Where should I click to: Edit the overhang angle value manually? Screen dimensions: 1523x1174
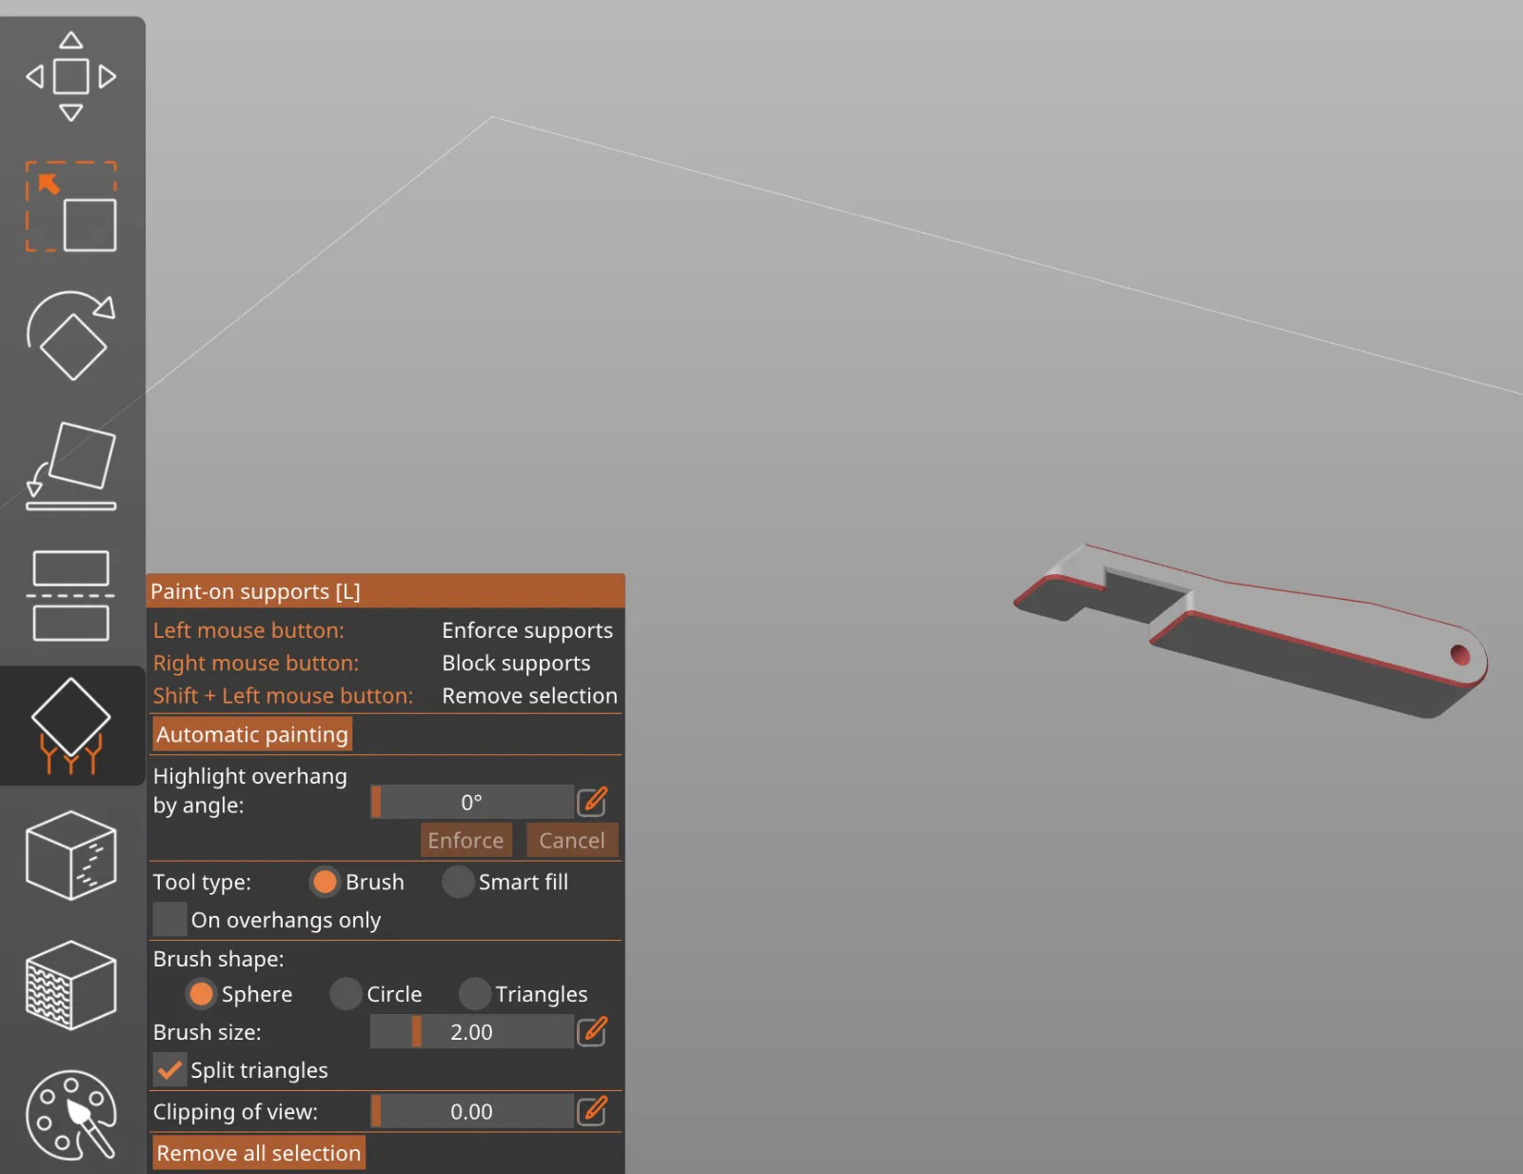(x=592, y=802)
